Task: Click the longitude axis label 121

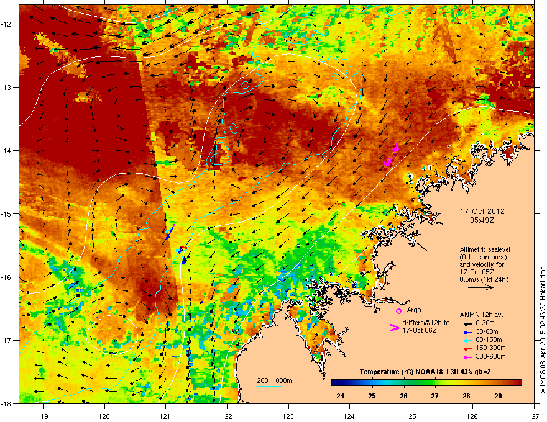Action: click(x=165, y=416)
